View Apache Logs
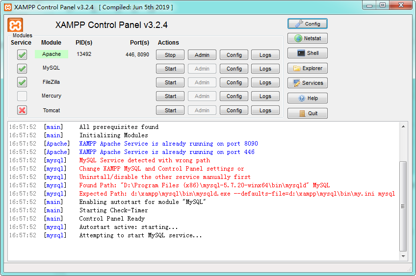This screenshot has width=416, height=276. point(265,55)
